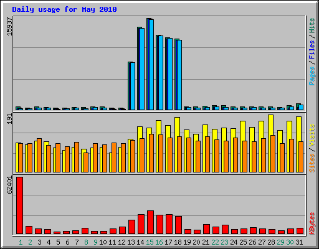Select day label 4 on the x-axis
Screen dimensions: 319x249
click(49, 242)
